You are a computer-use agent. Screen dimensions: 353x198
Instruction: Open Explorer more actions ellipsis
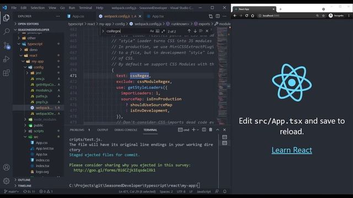point(58,16)
